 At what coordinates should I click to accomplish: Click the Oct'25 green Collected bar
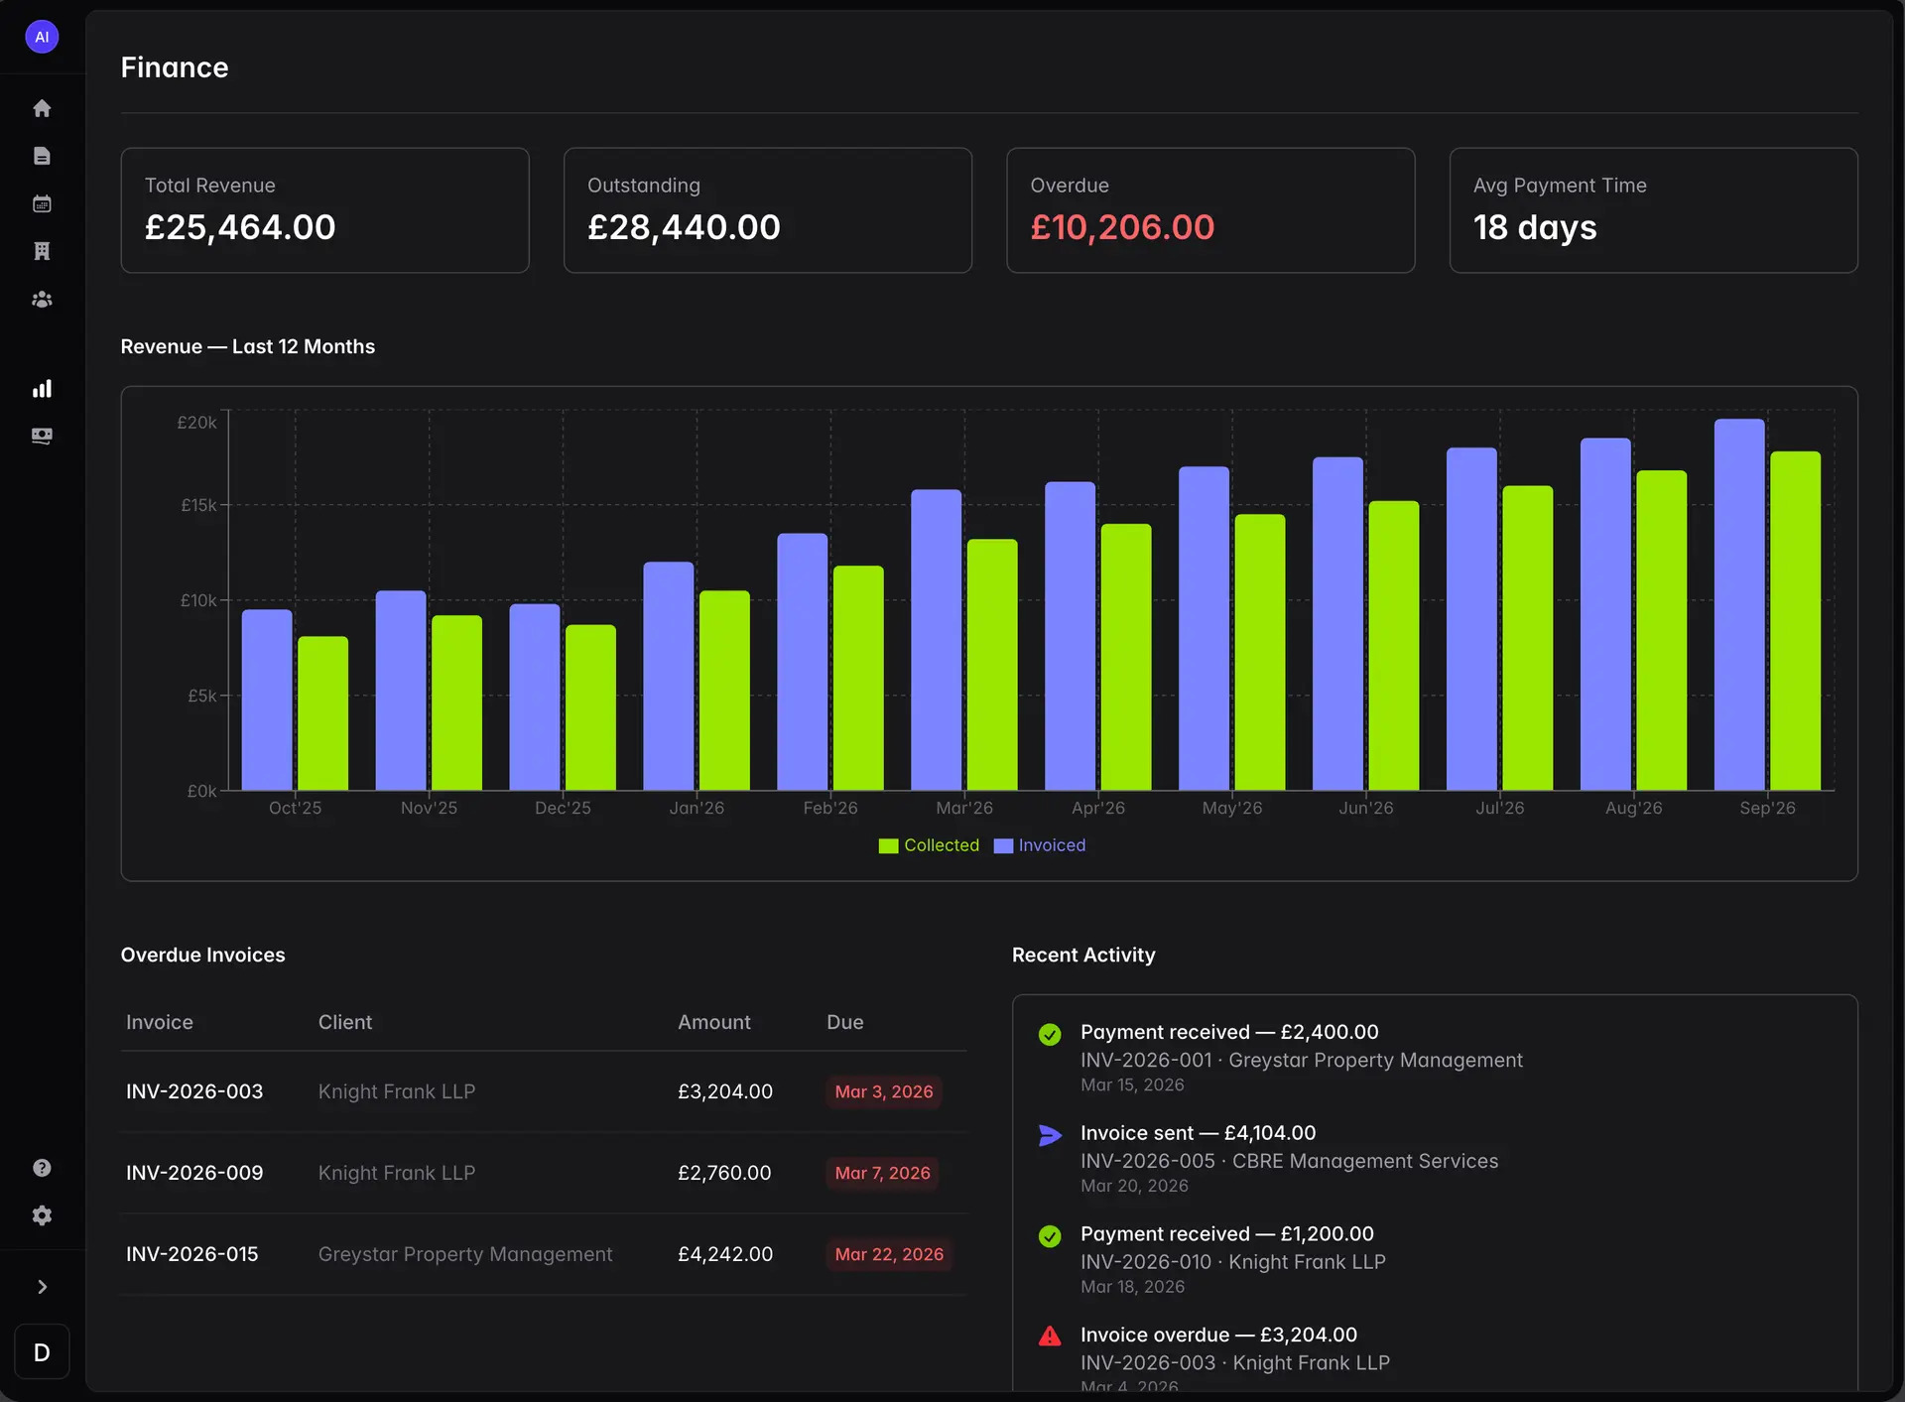[x=323, y=713]
